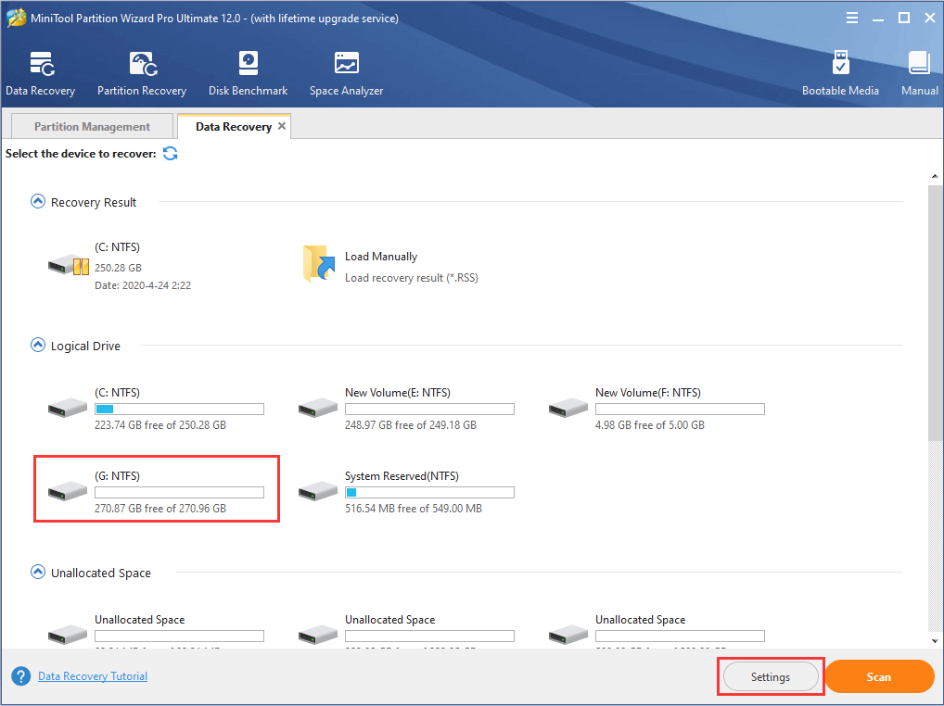Click the "New Volume(F: NTFS)" label
Viewport: 944px width, 706px height.
tap(648, 393)
